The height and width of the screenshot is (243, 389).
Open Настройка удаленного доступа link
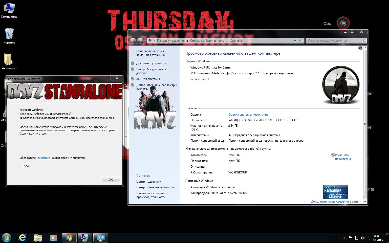152,71
